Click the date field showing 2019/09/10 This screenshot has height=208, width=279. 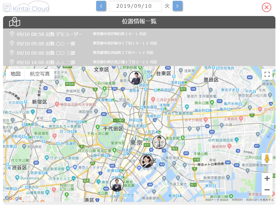click(x=135, y=6)
